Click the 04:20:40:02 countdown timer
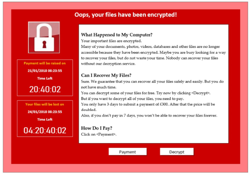 coord(45,130)
